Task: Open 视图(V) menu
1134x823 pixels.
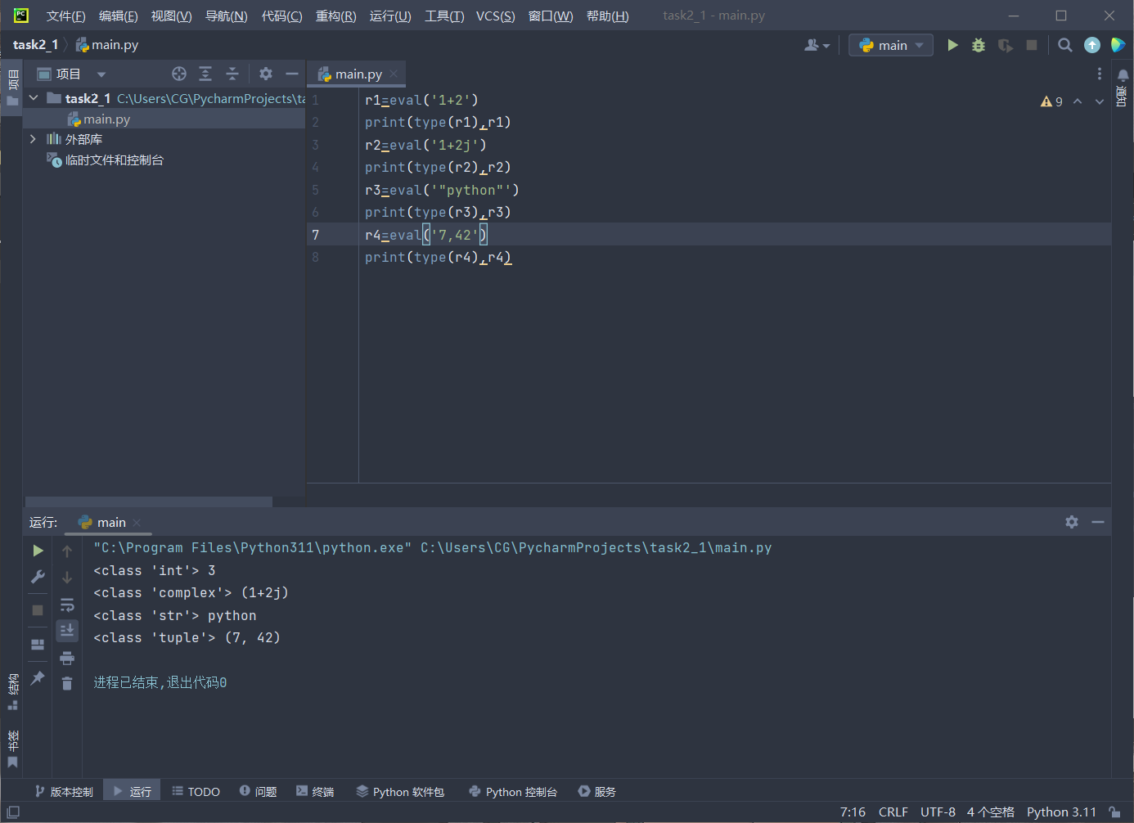Action: [171, 16]
